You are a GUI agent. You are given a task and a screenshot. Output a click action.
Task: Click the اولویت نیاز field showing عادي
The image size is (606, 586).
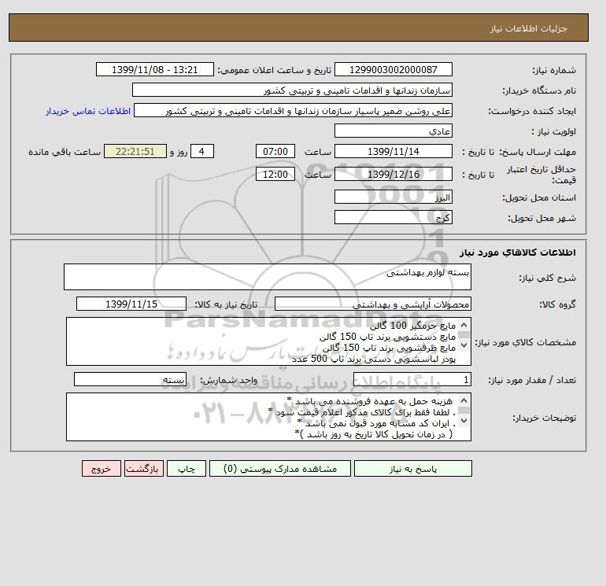point(393,131)
